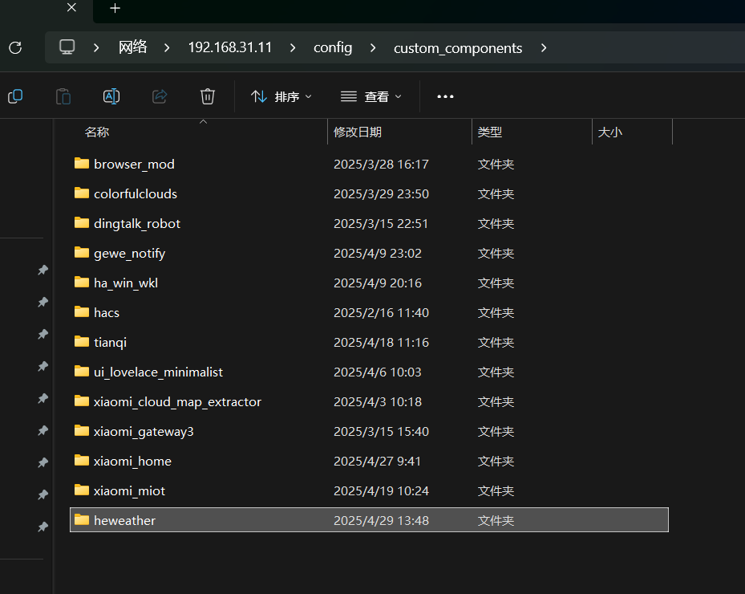
Task: Close the current tab with the X
Action: tap(71, 7)
